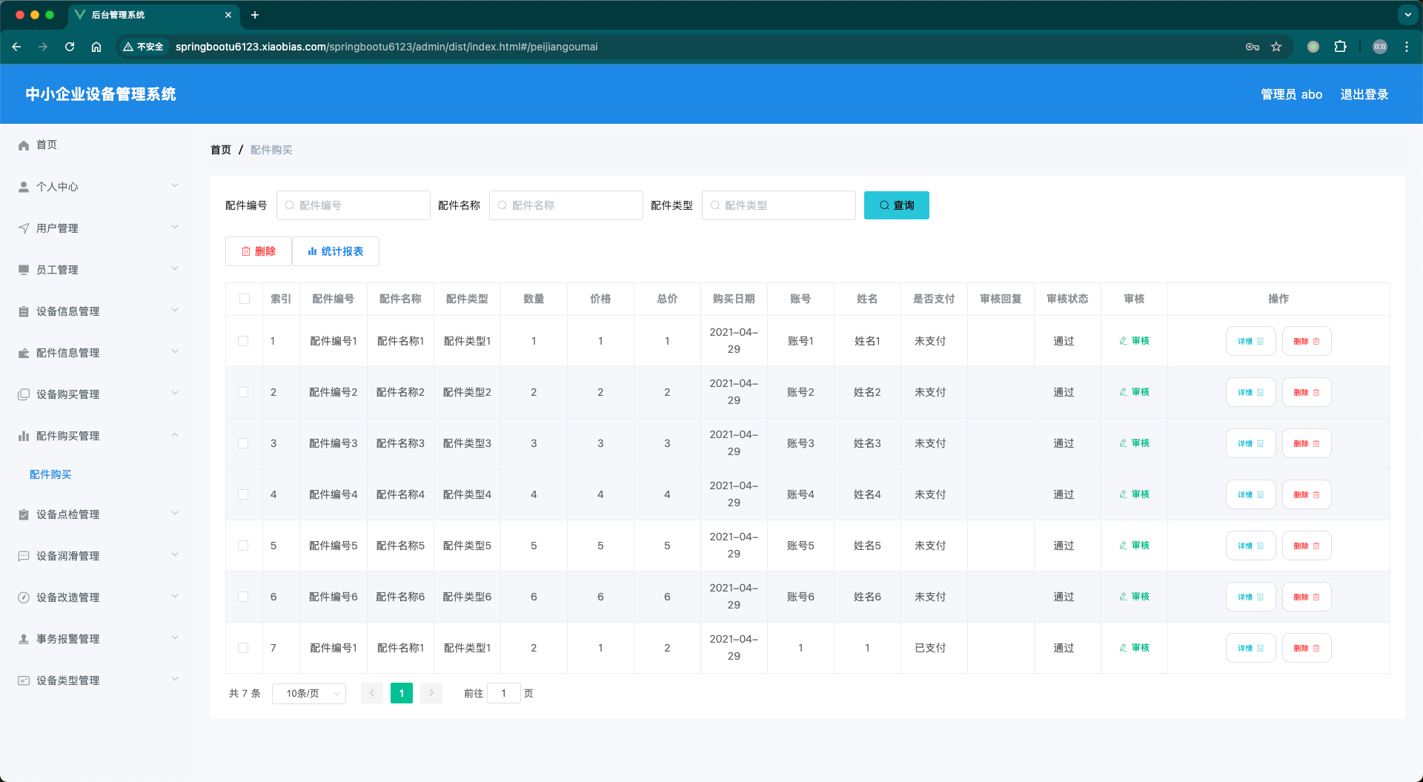Click the browser reload icon
Screen dimensions: 1423x782
[70, 47]
